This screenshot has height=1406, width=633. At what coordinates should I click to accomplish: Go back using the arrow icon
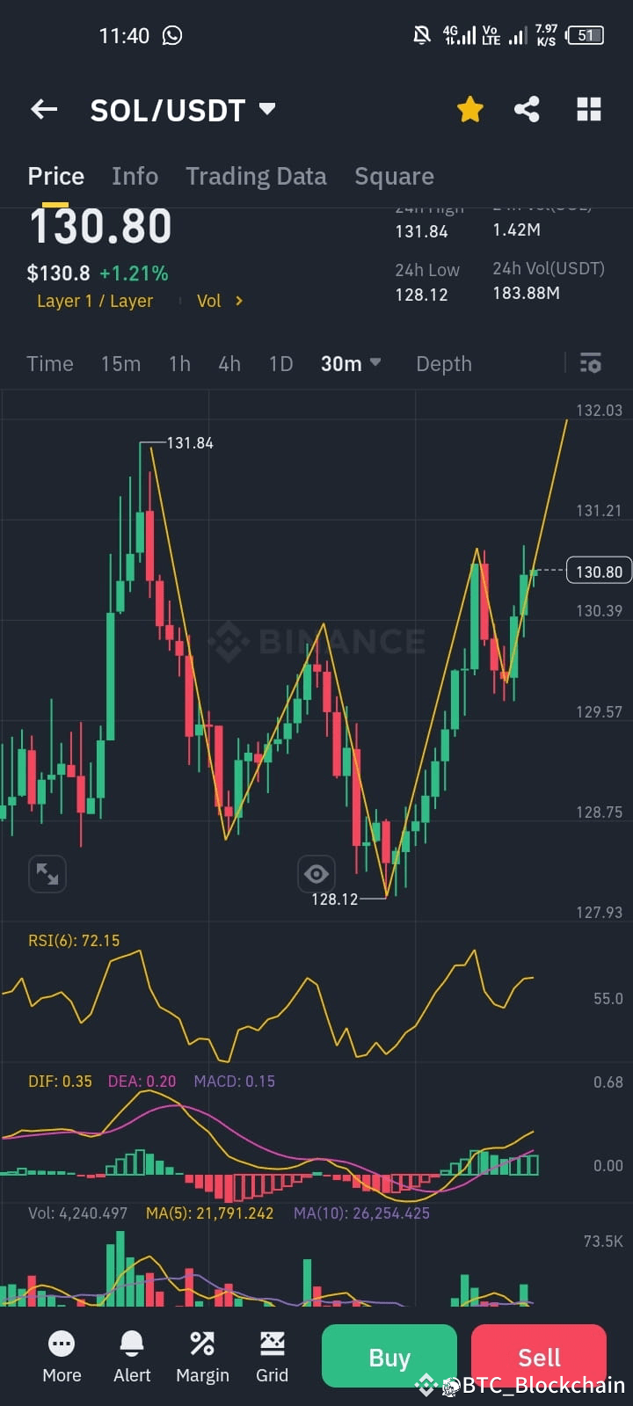(44, 109)
